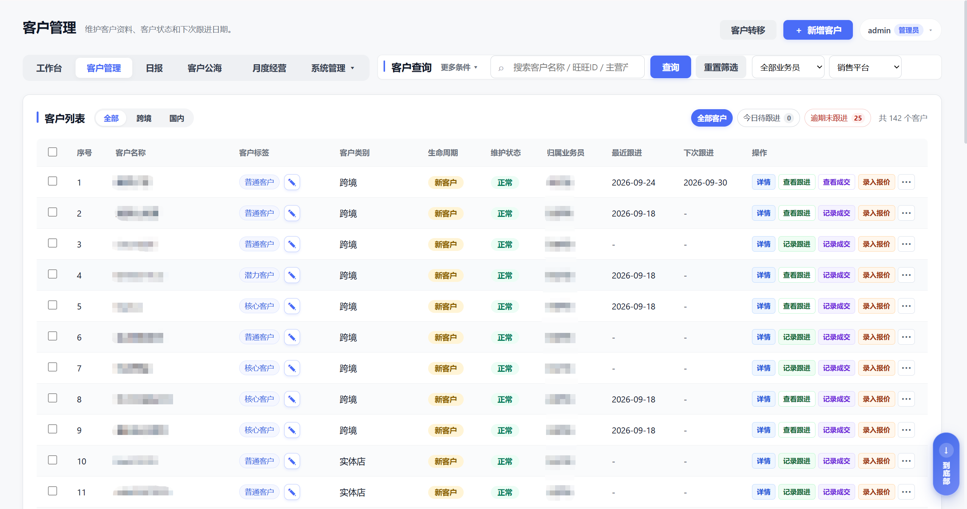Check the checkbox for row 8
This screenshot has width=967, height=509.
53,398
